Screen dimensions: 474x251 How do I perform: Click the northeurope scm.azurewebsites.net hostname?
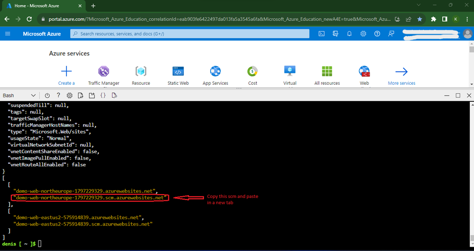90,198
